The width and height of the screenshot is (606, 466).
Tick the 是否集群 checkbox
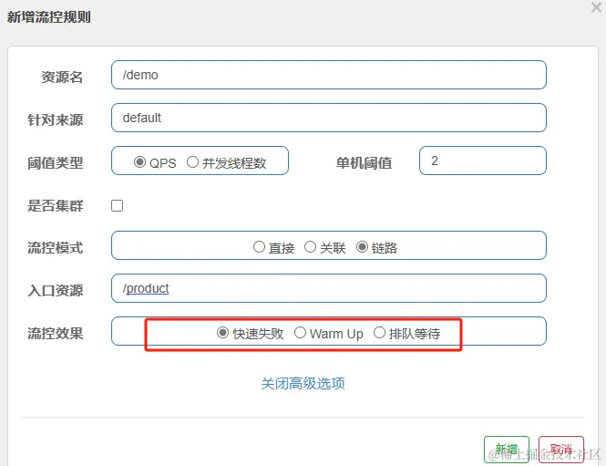[118, 205]
